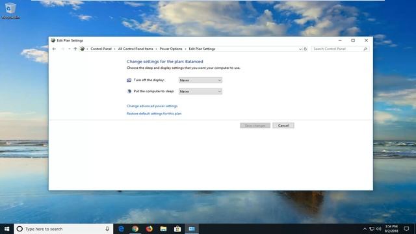Click Restore default settings for this plan
This screenshot has height=234, width=416.
coord(154,114)
